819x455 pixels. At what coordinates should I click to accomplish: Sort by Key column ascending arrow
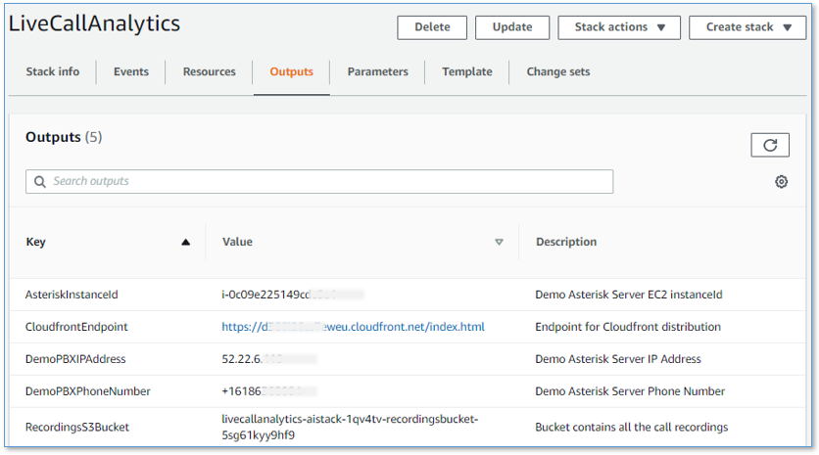pos(185,243)
